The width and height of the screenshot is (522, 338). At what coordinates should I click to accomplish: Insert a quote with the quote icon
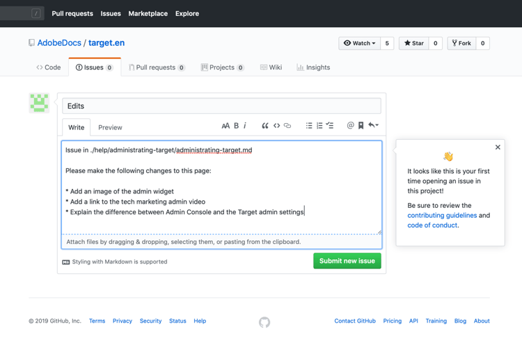265,126
